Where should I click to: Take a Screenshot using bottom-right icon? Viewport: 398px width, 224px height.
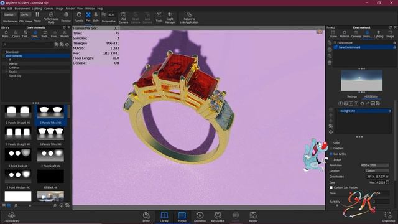pos(388,217)
